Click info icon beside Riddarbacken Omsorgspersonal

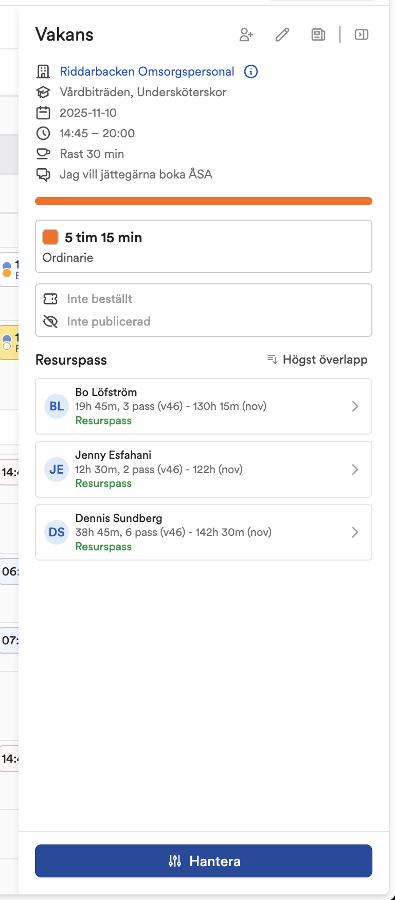pyautogui.click(x=251, y=71)
